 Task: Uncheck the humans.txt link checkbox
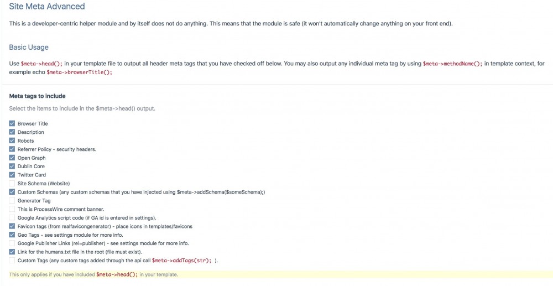(x=12, y=252)
